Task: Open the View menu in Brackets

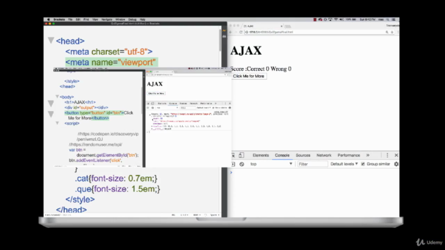Action: (x=95, y=19)
